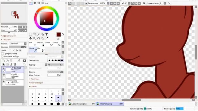The image size is (198, 111).
Task: Select brush size 9 preset
Action: (x=58, y=98)
